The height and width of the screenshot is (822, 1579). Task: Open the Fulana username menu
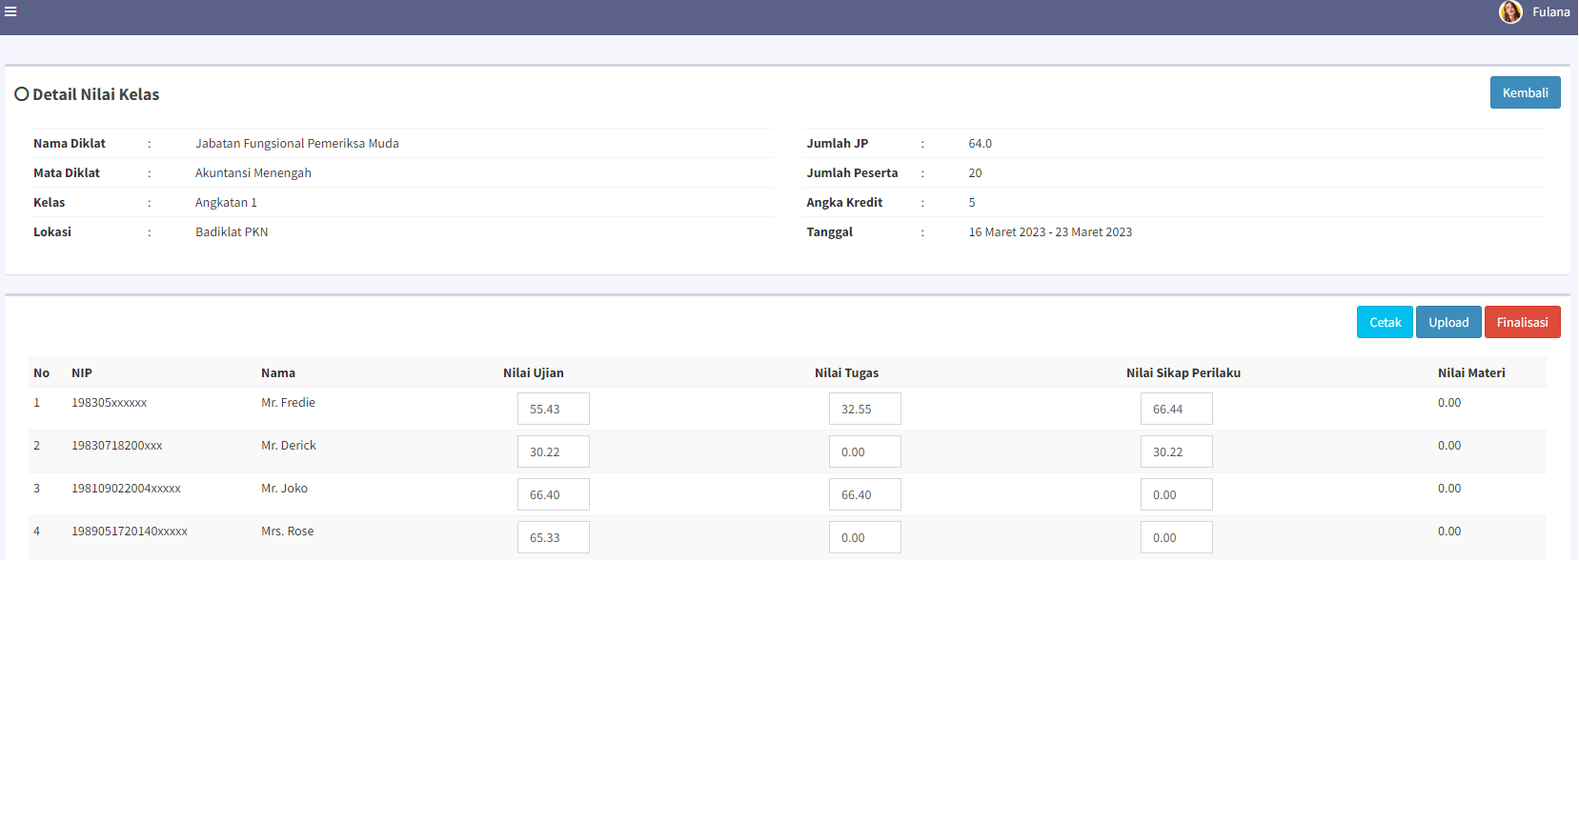pos(1550,12)
